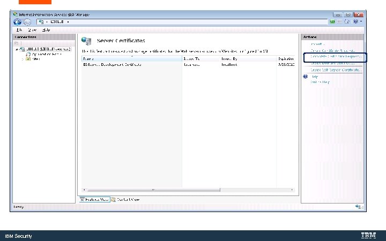
Task: Open Help link in Actions pane
Action: point(315,77)
